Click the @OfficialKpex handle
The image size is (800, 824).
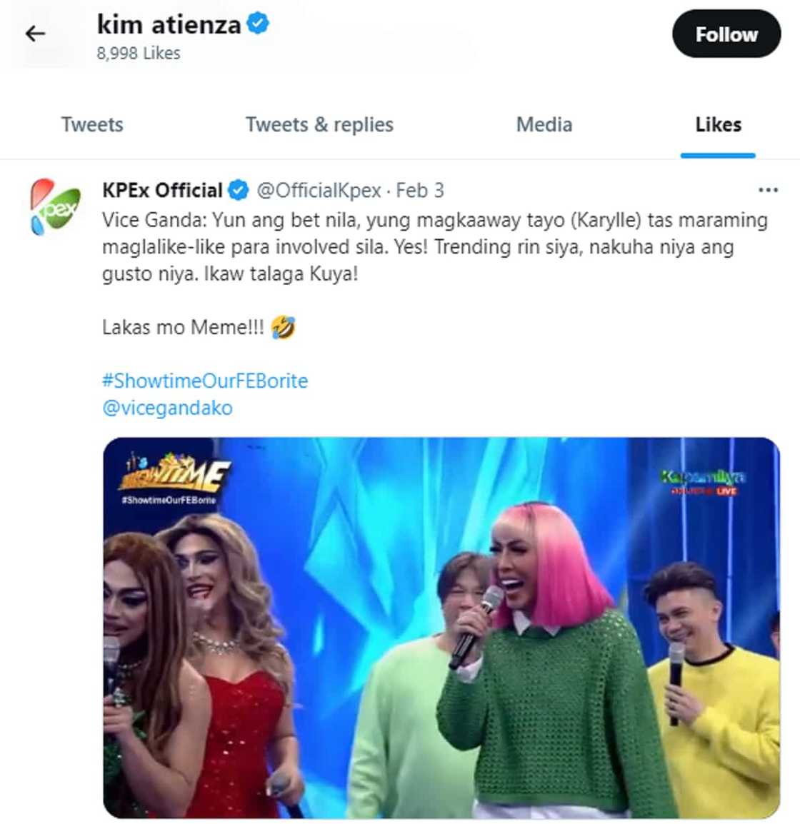pos(319,191)
